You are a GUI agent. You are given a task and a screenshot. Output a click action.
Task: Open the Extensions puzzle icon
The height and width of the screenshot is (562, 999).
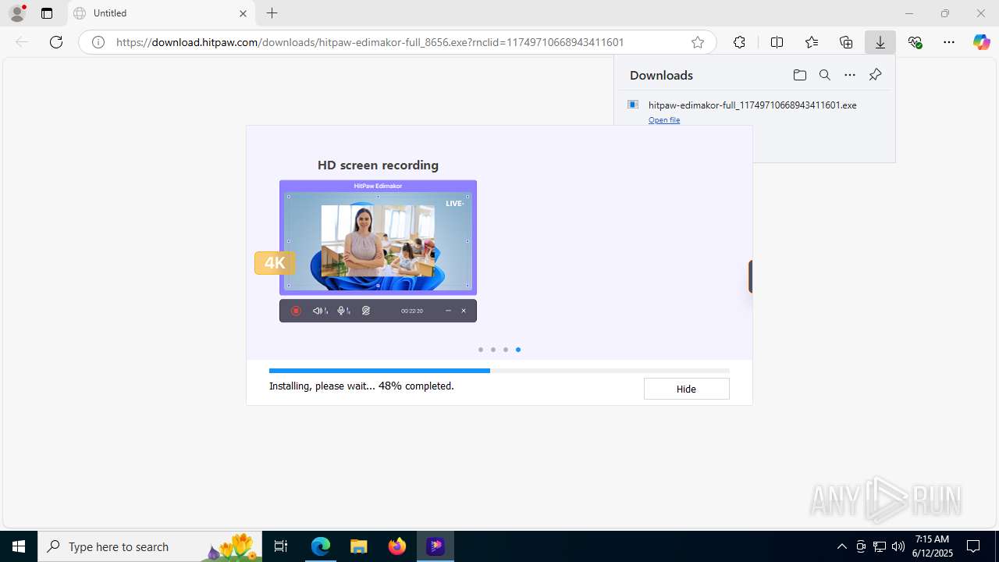[739, 42]
